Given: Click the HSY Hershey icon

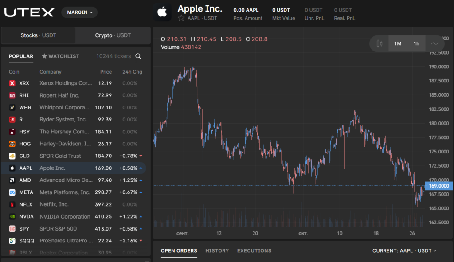Looking at the screenshot, I should pos(12,132).
